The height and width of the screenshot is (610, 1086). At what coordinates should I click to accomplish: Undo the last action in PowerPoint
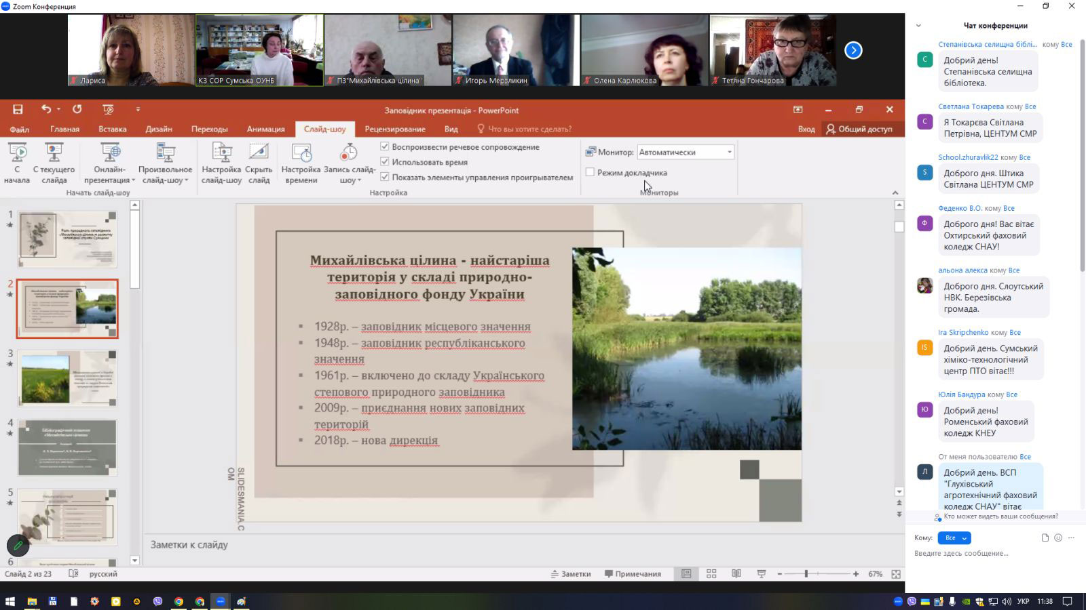tap(46, 109)
